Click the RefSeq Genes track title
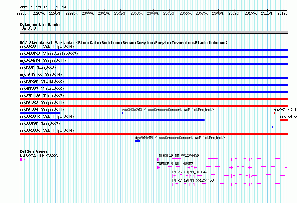This screenshot has width=297, height=203. coord(34,151)
